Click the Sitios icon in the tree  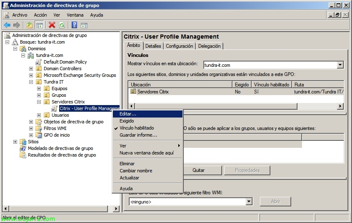[23, 142]
